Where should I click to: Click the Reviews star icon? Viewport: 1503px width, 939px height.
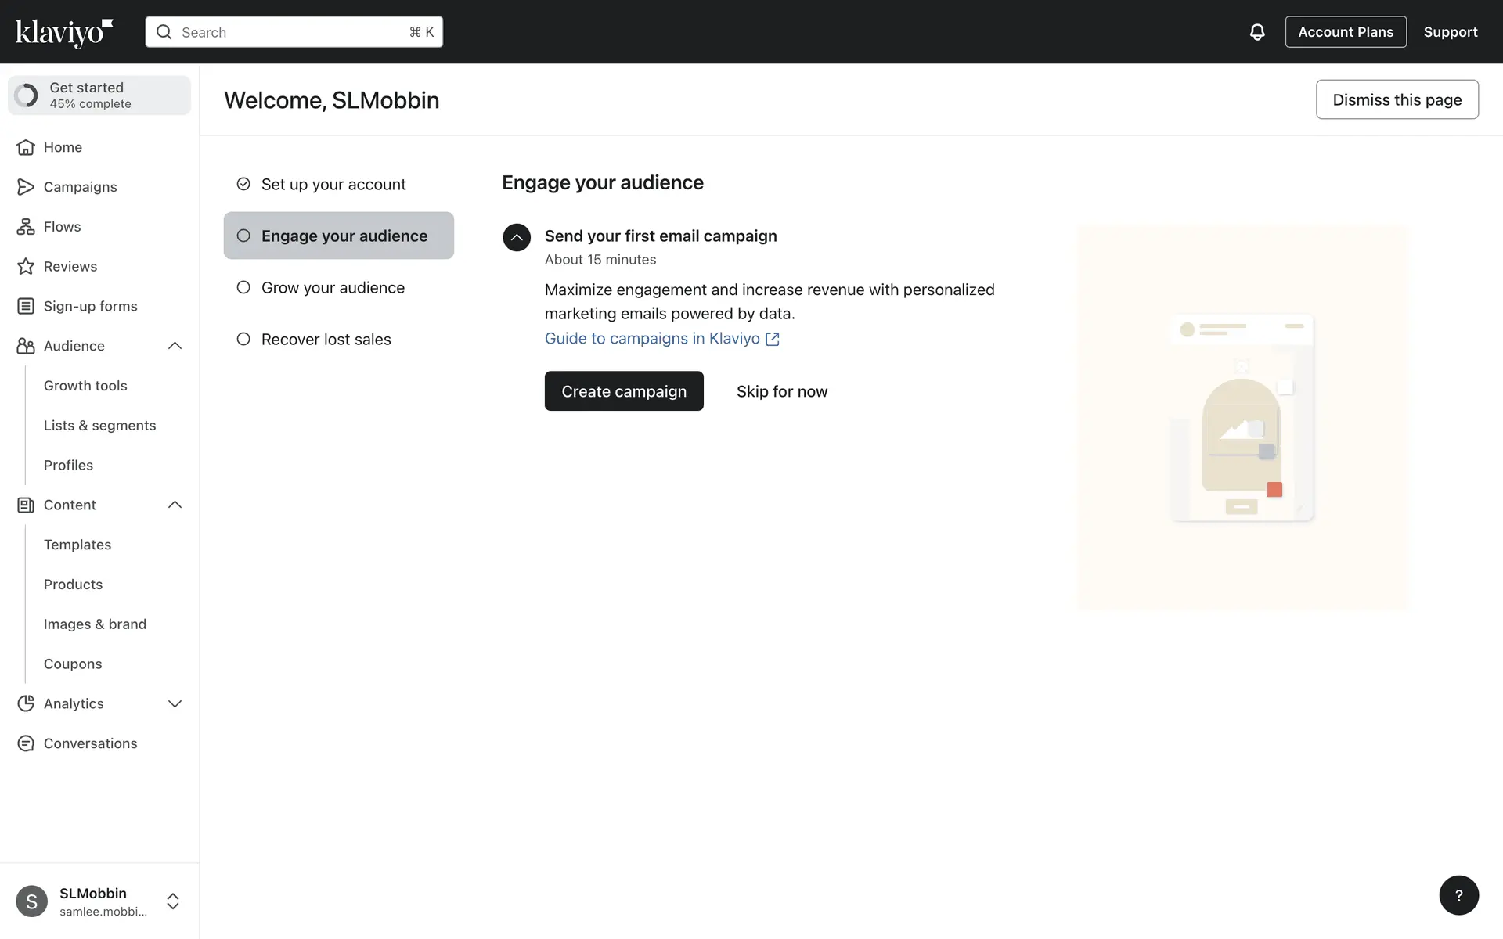[26, 267]
